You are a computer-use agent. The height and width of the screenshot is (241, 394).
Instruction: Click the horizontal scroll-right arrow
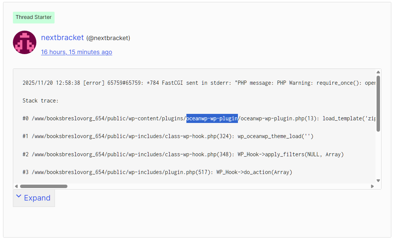372,186
